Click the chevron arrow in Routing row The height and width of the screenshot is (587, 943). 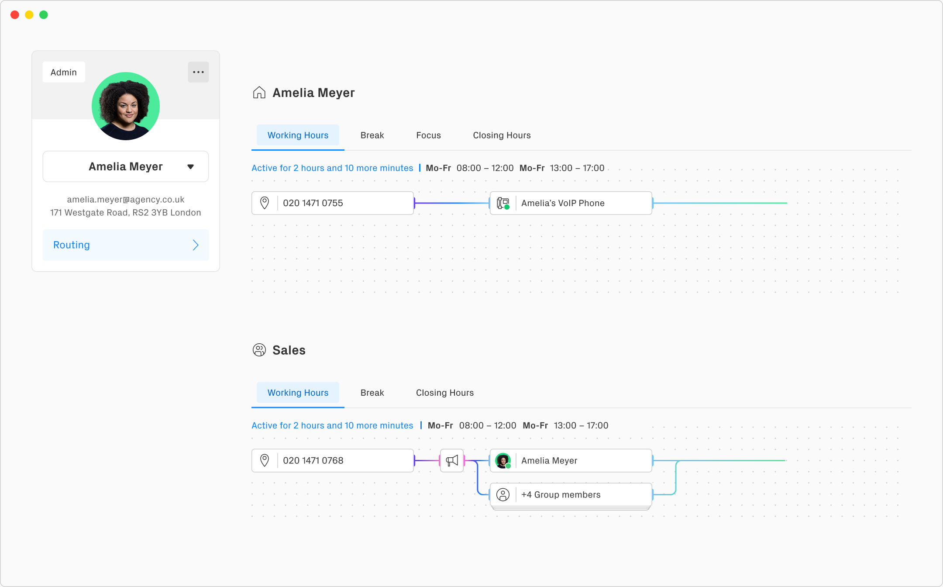pos(196,245)
